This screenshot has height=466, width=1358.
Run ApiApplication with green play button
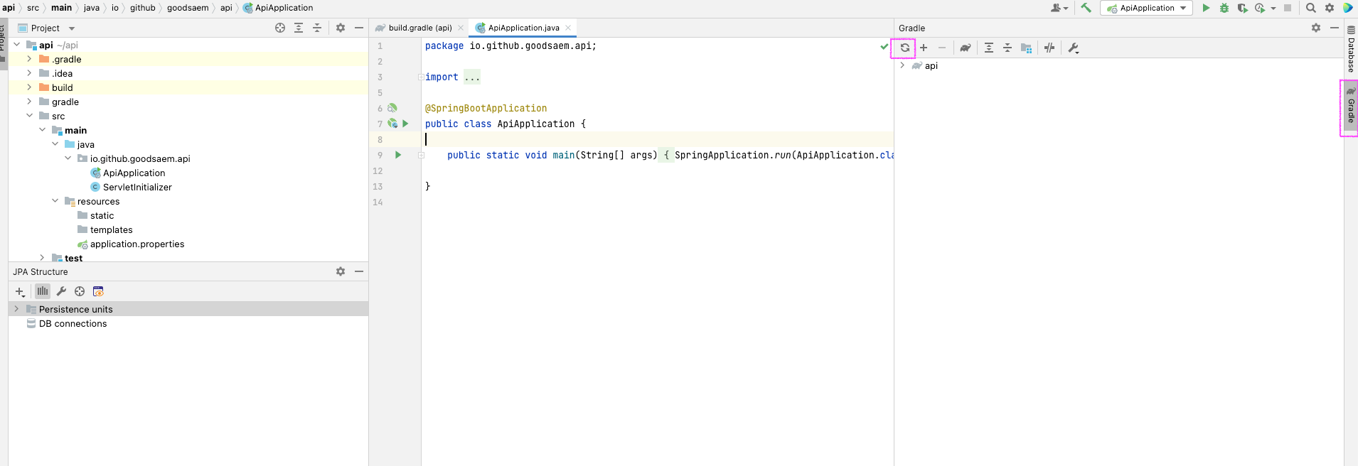coord(1206,8)
